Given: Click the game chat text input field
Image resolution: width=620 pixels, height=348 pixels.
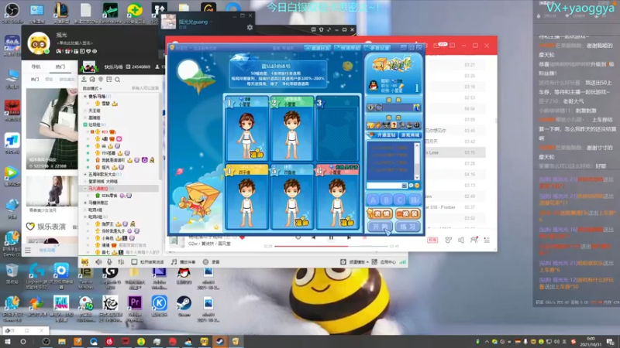Looking at the screenshot, I should 384,186.
